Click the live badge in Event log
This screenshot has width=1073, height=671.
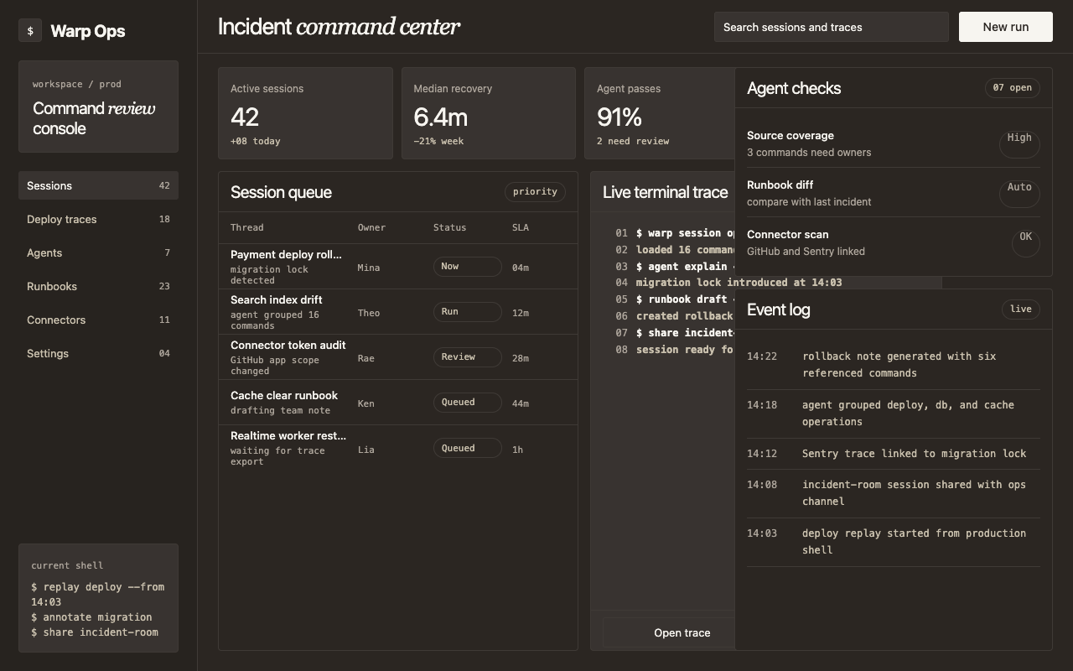coord(1020,309)
